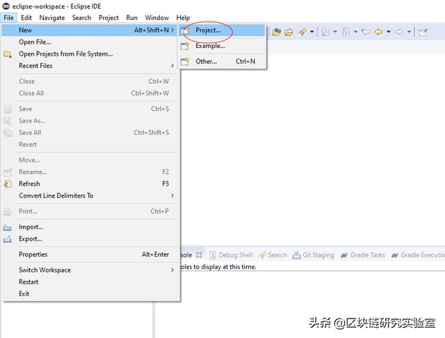This screenshot has width=445, height=338.
Task: Open the Window menu
Action: coord(156,18)
